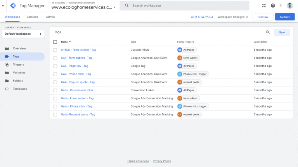
Task: Open Templates in the left sidebar
Action: coord(20,89)
